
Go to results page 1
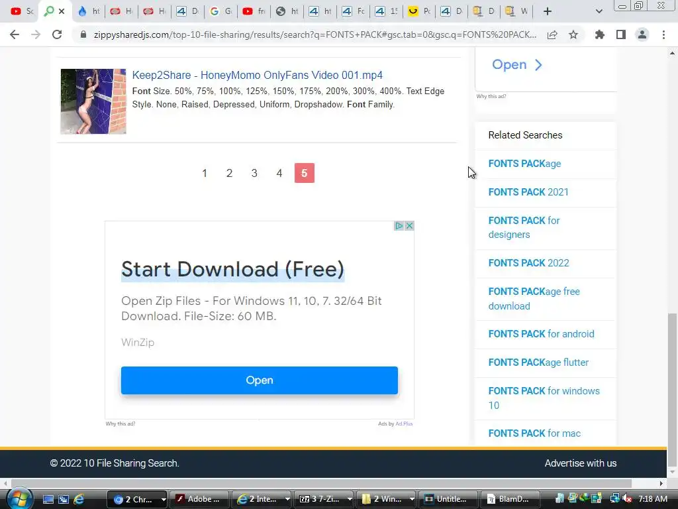pos(205,173)
